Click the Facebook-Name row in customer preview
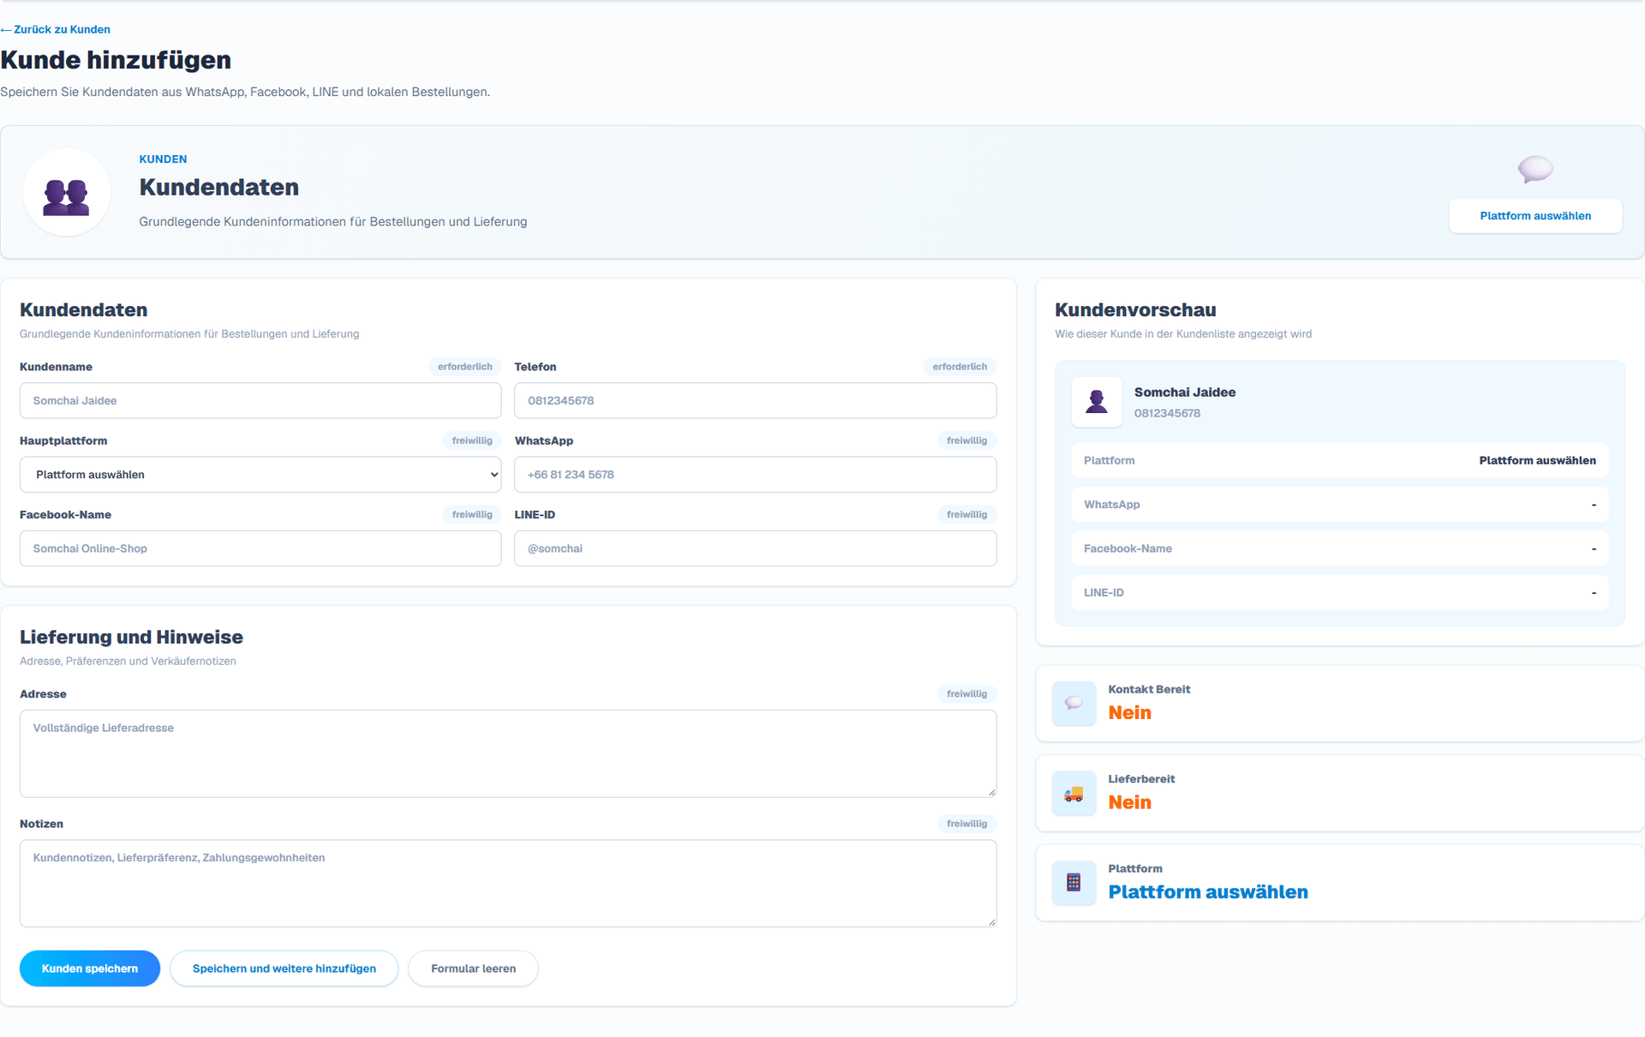The height and width of the screenshot is (1037, 1645). [1340, 548]
